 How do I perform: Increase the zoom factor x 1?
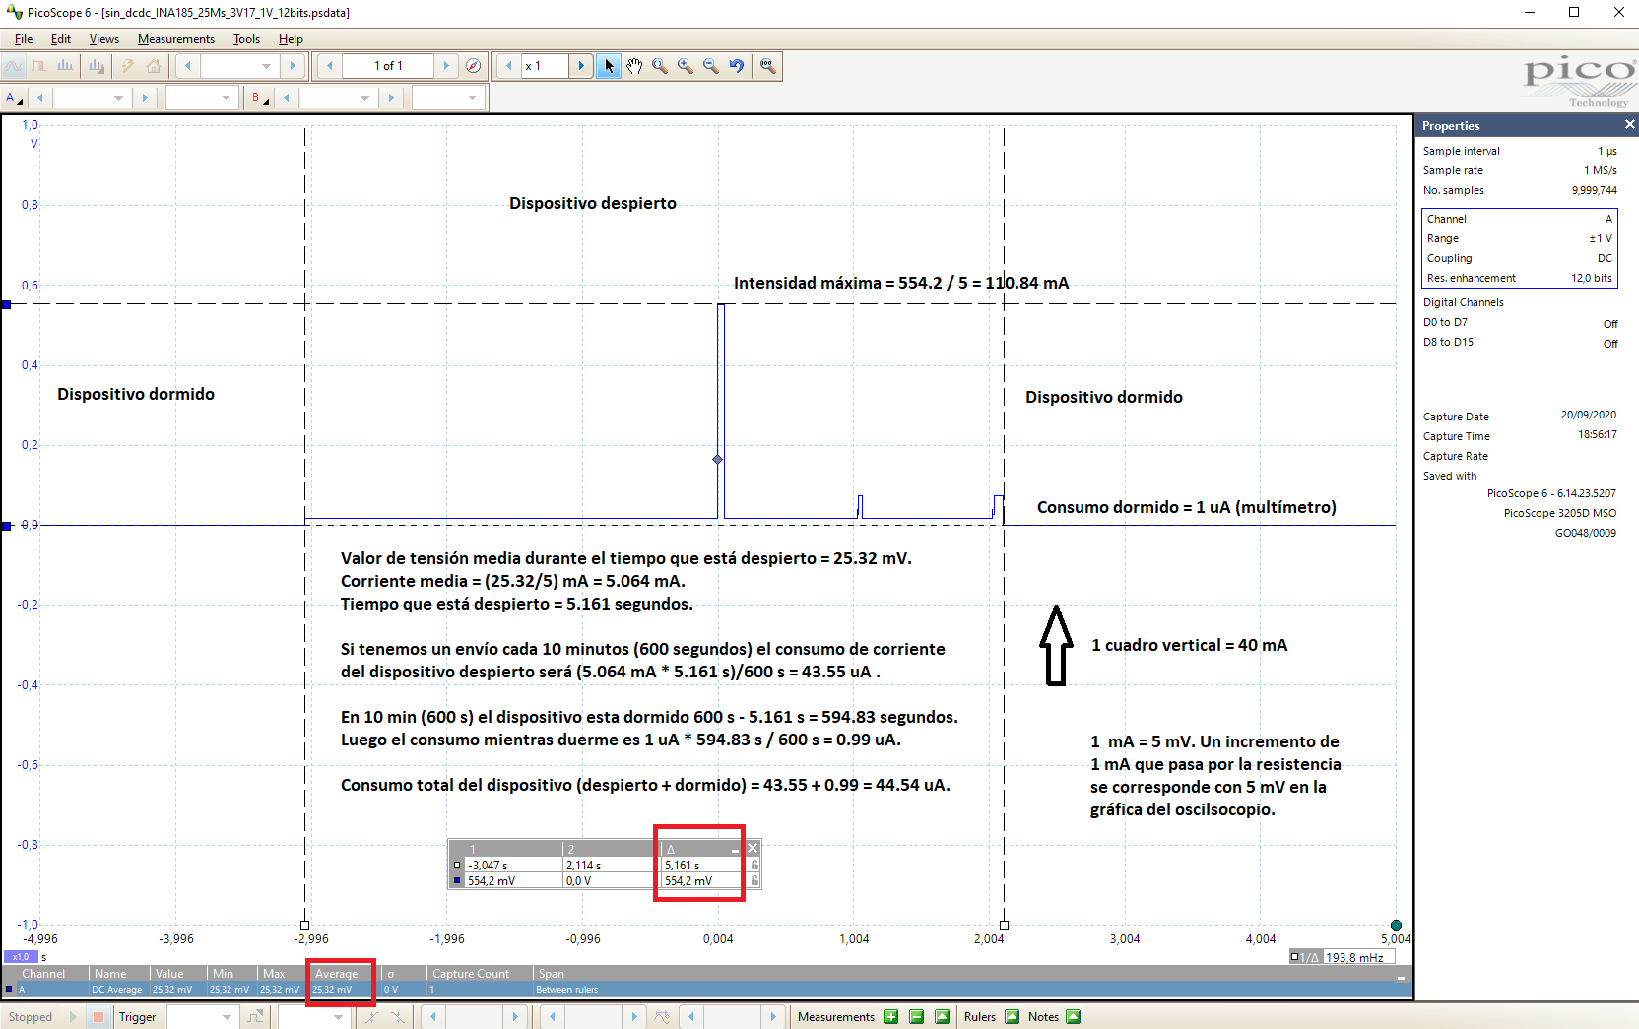click(581, 66)
